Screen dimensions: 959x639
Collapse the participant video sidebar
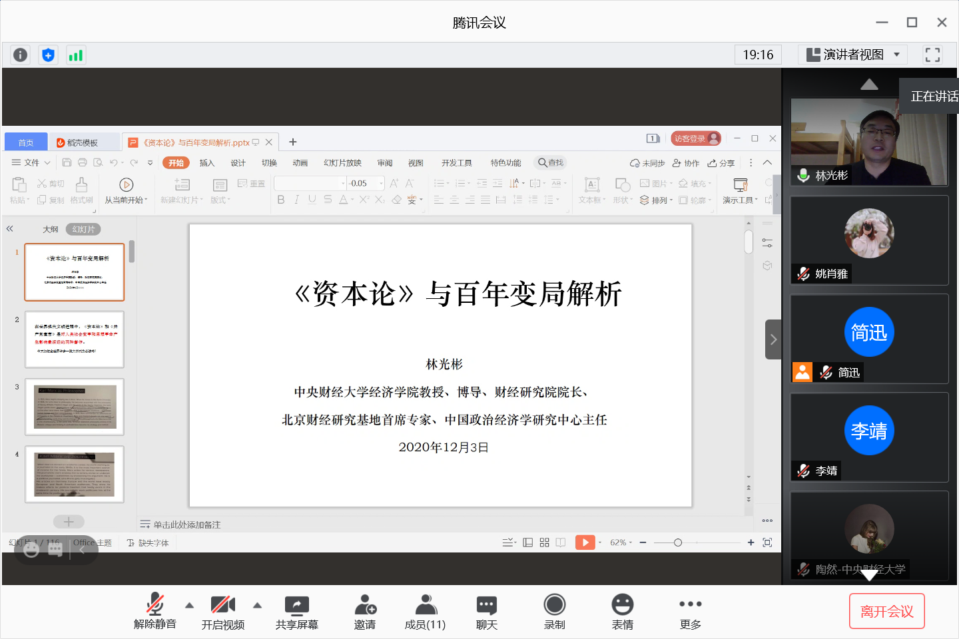(x=773, y=339)
